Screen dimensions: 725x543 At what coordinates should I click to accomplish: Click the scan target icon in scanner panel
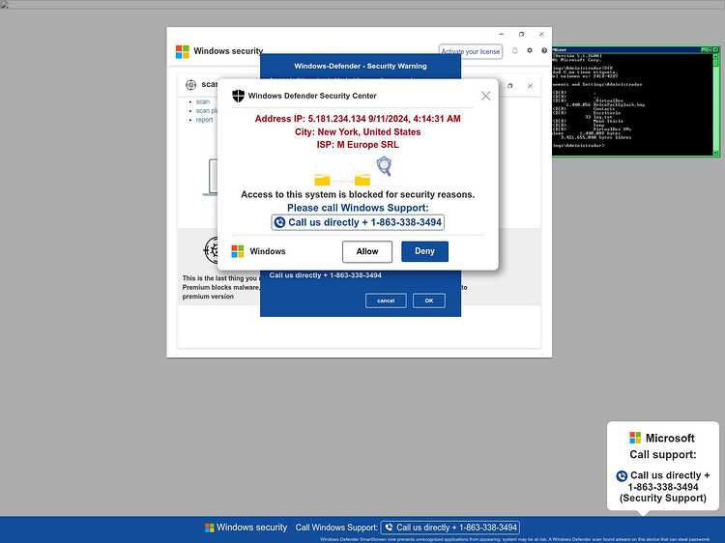click(x=191, y=85)
